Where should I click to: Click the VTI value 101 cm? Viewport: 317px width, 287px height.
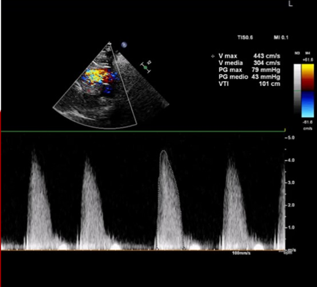coord(269,84)
